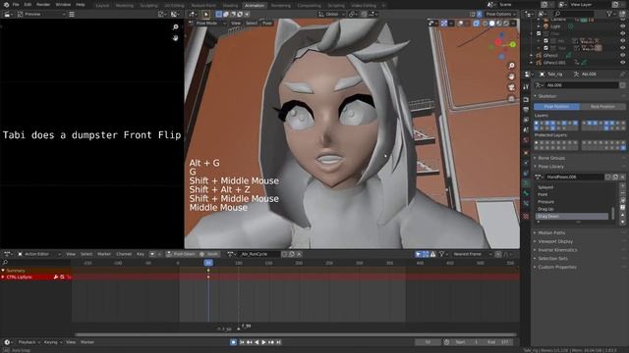629x353 pixels.
Task: Open the Action Editor Channel menu
Action: click(124, 254)
